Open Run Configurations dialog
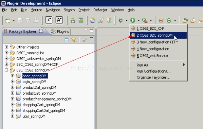203x129 pixels. click(158, 71)
